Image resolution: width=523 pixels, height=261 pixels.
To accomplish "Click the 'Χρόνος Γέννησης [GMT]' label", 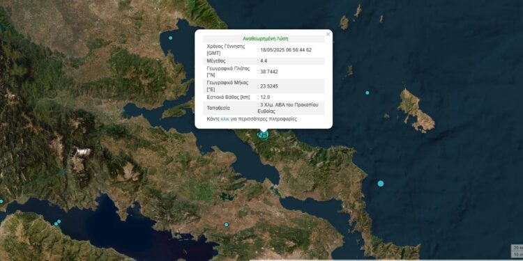I will [226, 49].
